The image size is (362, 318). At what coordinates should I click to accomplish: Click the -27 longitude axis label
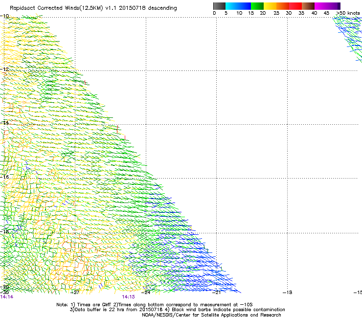pyautogui.click(x=75, y=293)
